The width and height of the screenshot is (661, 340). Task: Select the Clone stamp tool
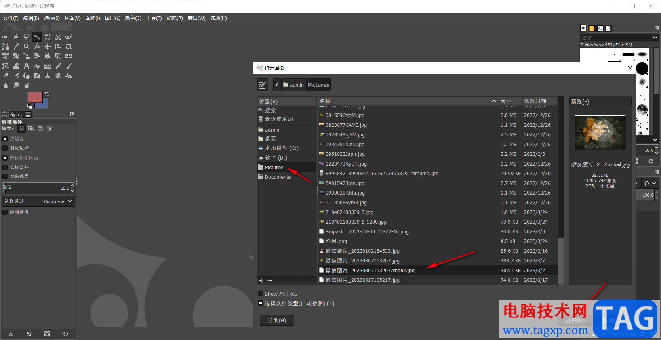(48, 76)
